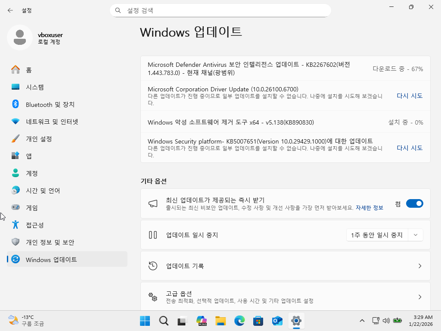Screen dimensions: 441x331
Task: Click the Settings gear in taskbar
Action: pyautogui.click(x=296, y=321)
